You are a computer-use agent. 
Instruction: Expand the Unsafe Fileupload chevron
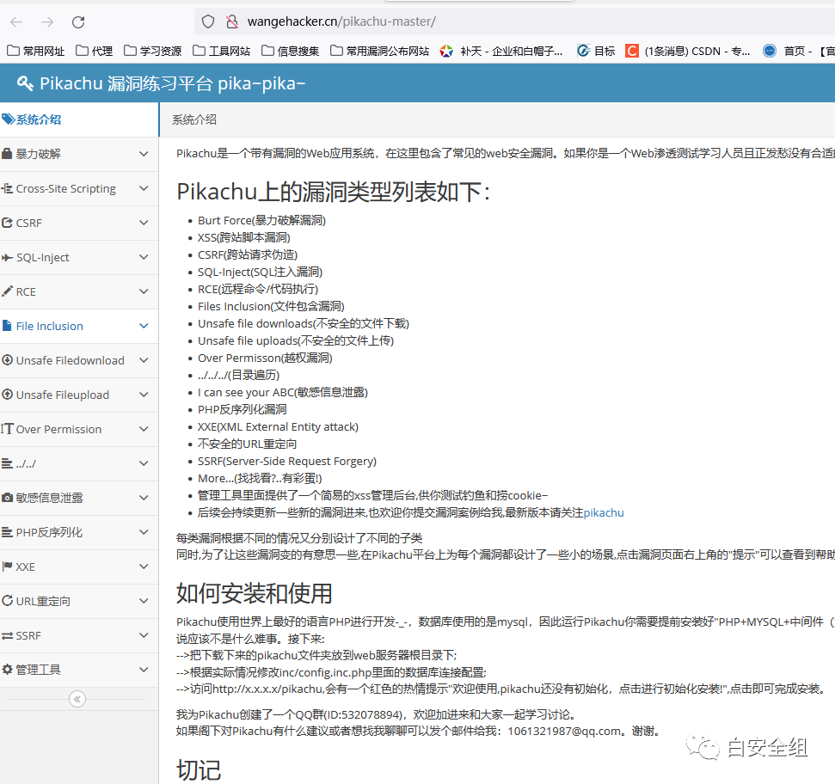pyautogui.click(x=144, y=395)
